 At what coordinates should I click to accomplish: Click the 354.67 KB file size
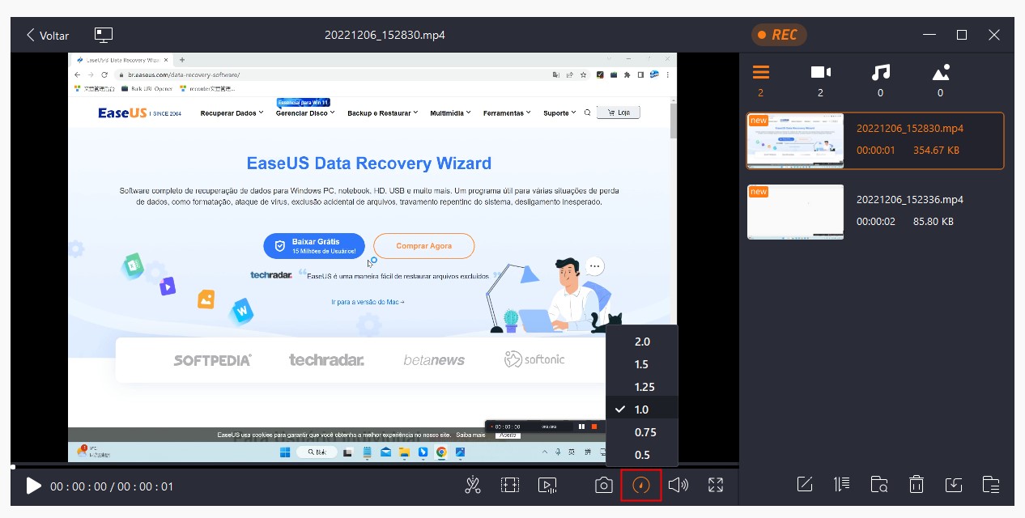[x=936, y=151]
